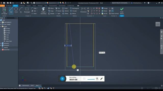Expand the Extrusion1 feature
Viewport: 163px width, 91px height.
tap(1, 43)
